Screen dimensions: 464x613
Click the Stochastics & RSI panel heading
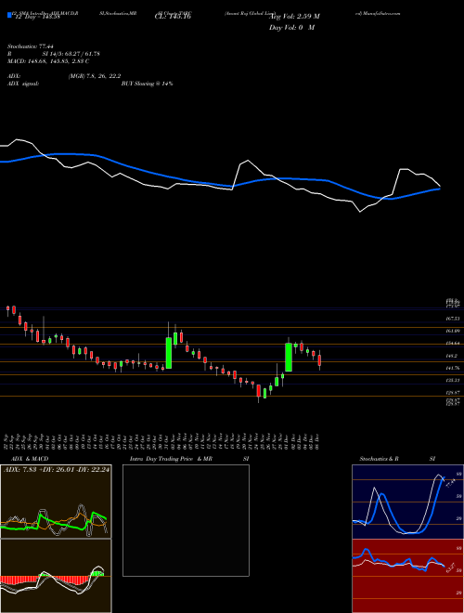[397, 459]
